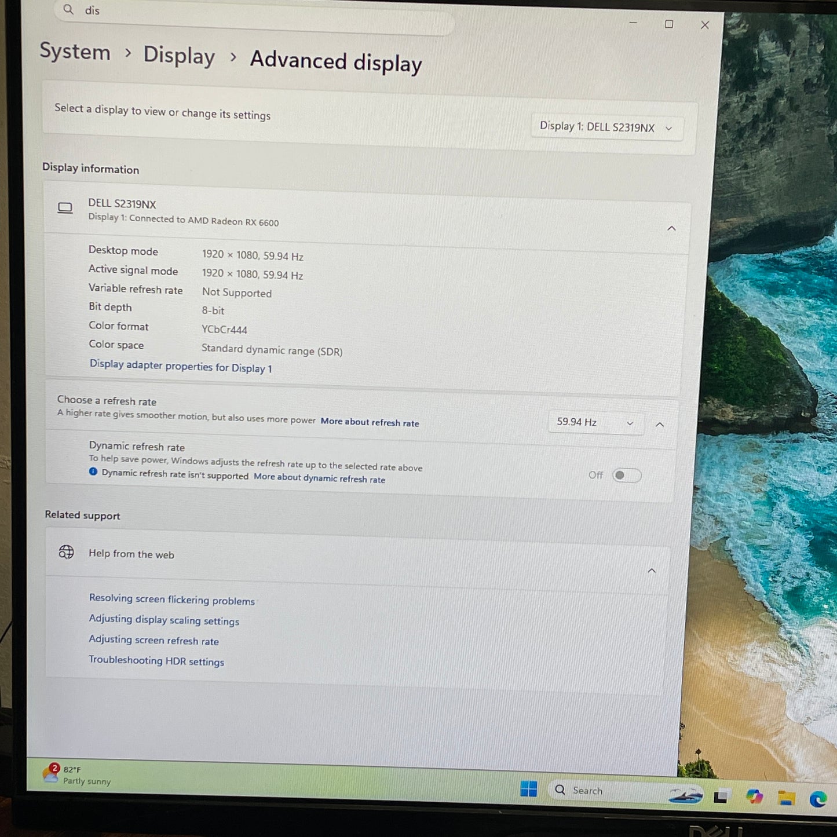Click the 'Not Supported' variable refresh rate value
Screen dimensions: 837x837
[237, 293]
